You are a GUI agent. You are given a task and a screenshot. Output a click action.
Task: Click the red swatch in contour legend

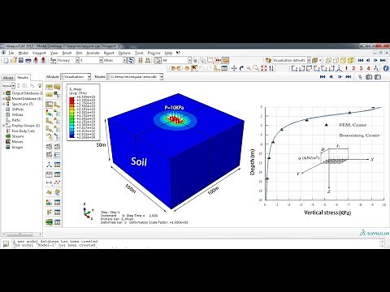point(71,100)
